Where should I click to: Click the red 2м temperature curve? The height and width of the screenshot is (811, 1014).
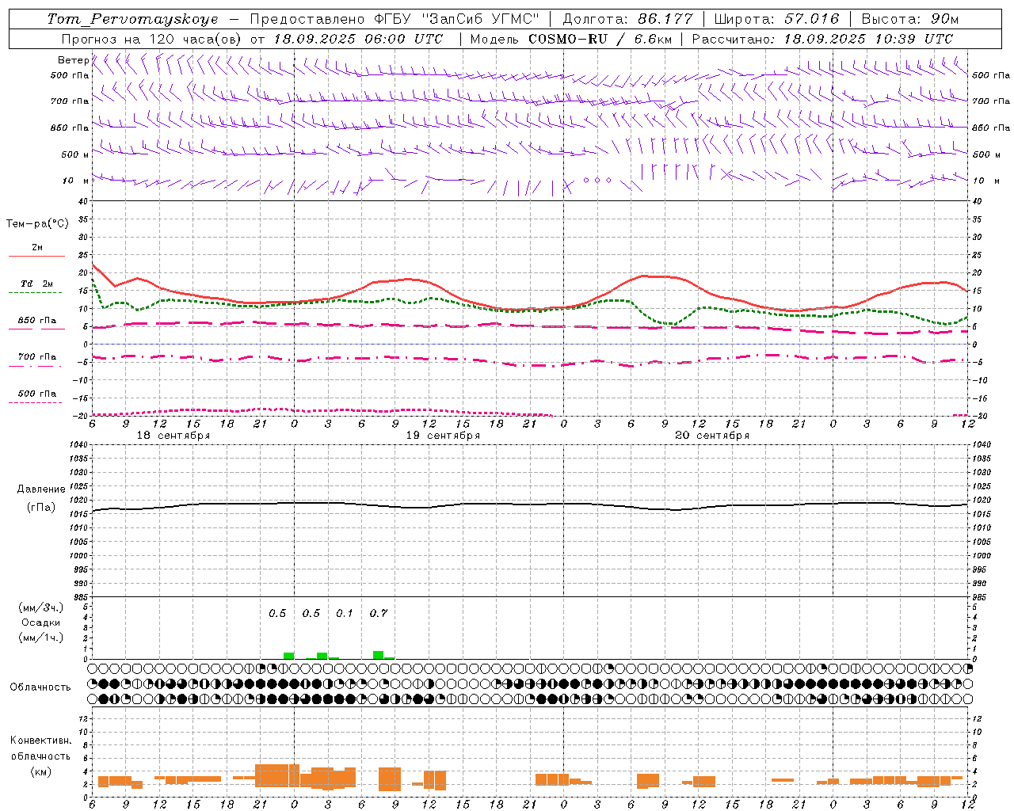point(531,307)
